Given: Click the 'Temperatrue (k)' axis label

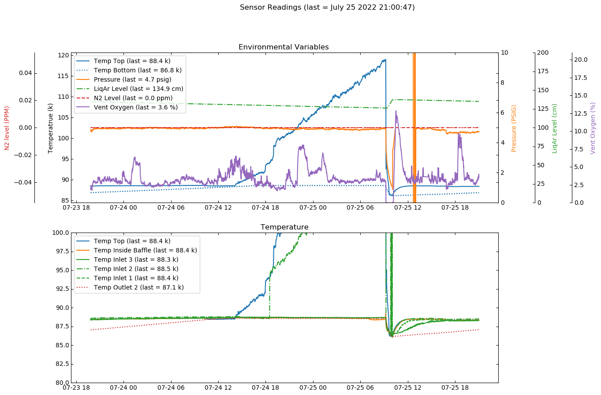Looking at the screenshot, I should coord(51,128).
